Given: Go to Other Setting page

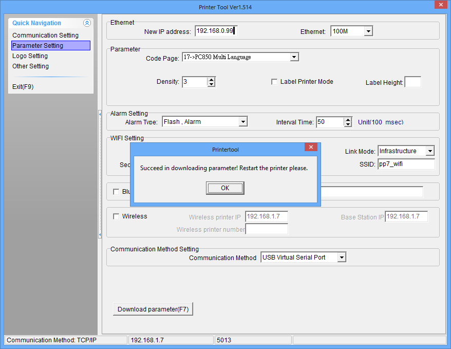Looking at the screenshot, I should tap(30, 66).
